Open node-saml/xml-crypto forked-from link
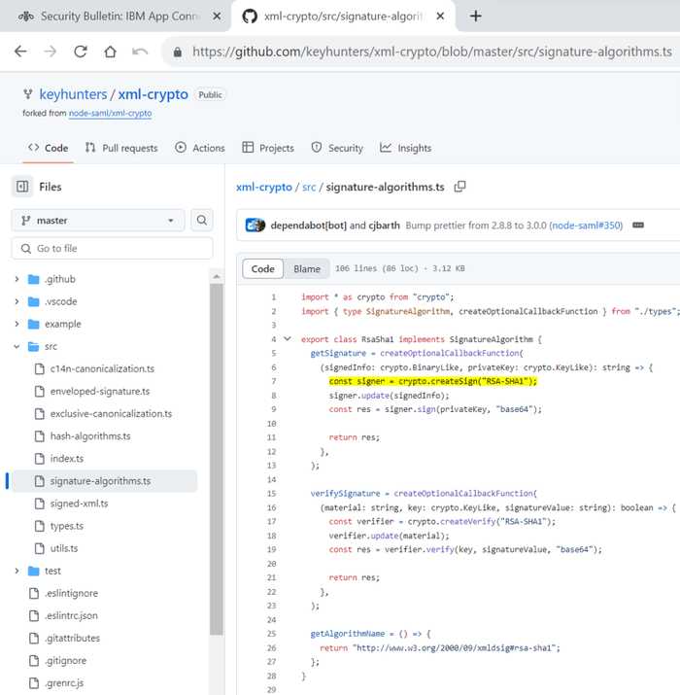The width and height of the screenshot is (680, 695). (x=111, y=114)
